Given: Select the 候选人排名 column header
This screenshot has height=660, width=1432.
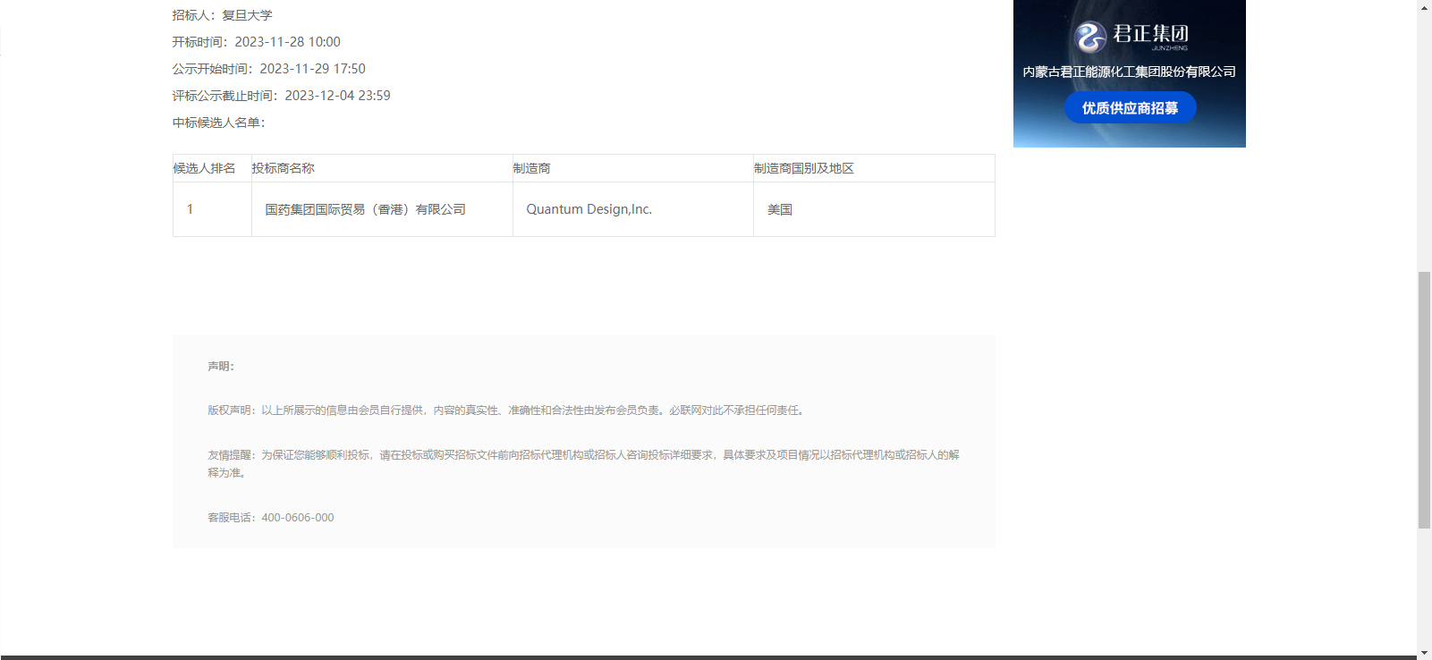Looking at the screenshot, I should (x=205, y=168).
